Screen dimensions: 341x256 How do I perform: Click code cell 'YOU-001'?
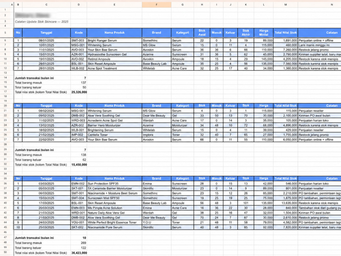click(78, 223)
